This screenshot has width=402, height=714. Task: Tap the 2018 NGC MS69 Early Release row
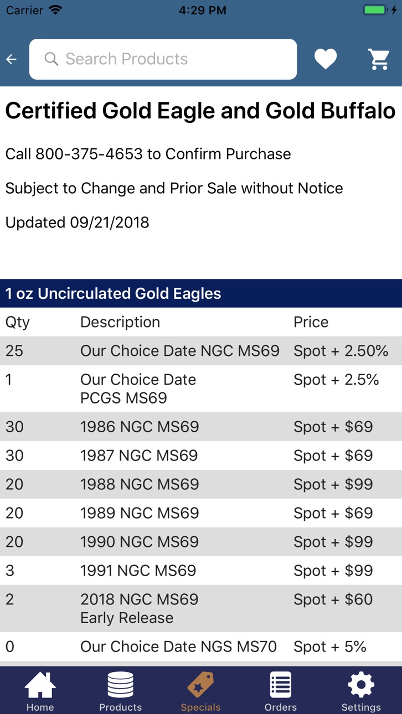(201, 609)
